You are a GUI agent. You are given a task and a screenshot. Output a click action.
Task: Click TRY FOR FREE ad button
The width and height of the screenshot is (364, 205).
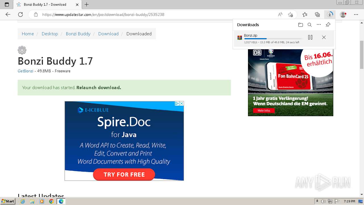click(124, 175)
